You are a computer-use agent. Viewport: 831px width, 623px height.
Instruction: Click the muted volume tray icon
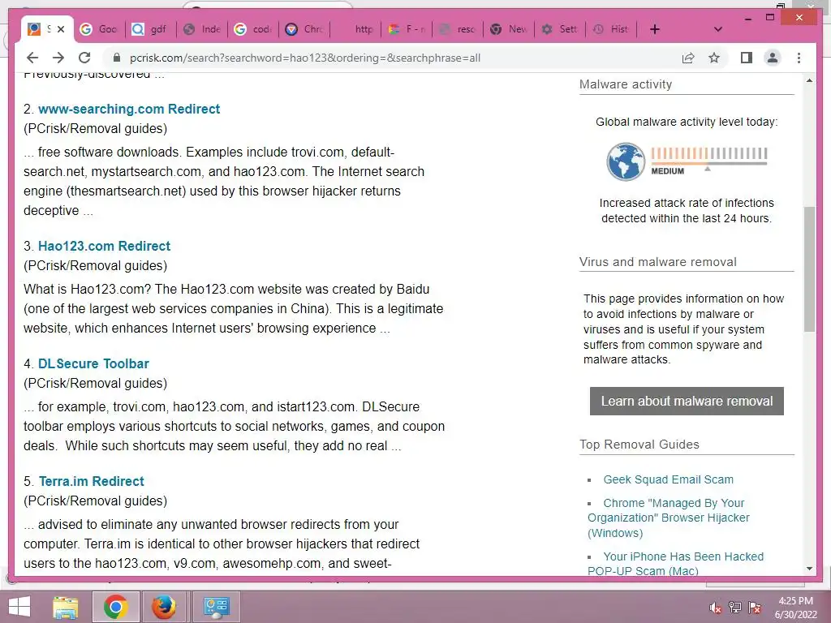pyautogui.click(x=715, y=608)
